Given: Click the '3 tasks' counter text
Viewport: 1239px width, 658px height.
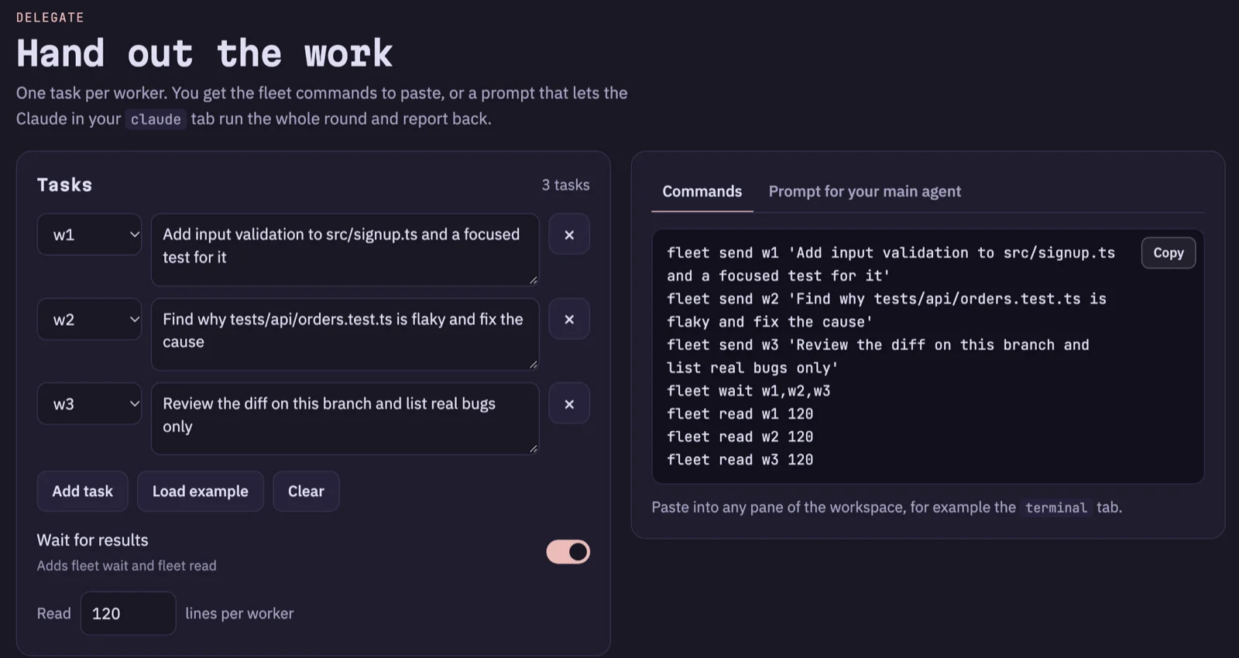Looking at the screenshot, I should pos(565,185).
